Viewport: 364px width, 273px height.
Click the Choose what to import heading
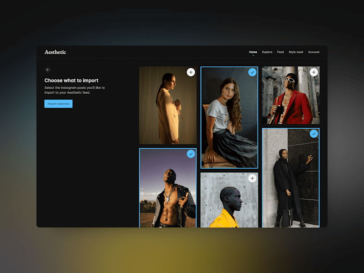point(71,81)
